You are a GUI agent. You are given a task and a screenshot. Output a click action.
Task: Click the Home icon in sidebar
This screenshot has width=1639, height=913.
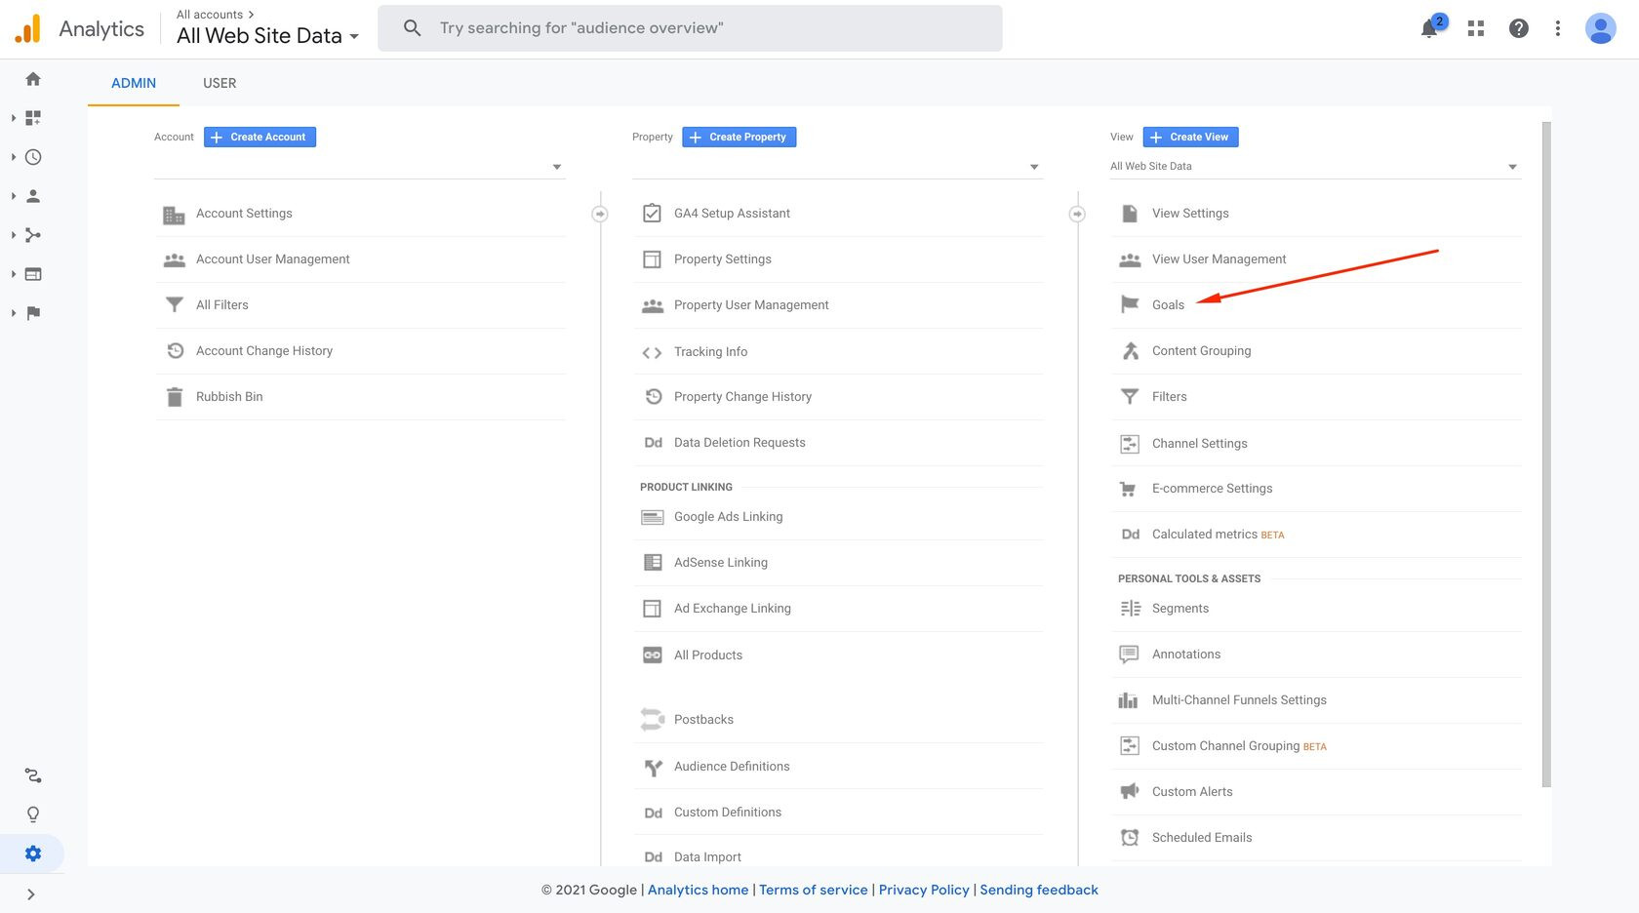[33, 79]
